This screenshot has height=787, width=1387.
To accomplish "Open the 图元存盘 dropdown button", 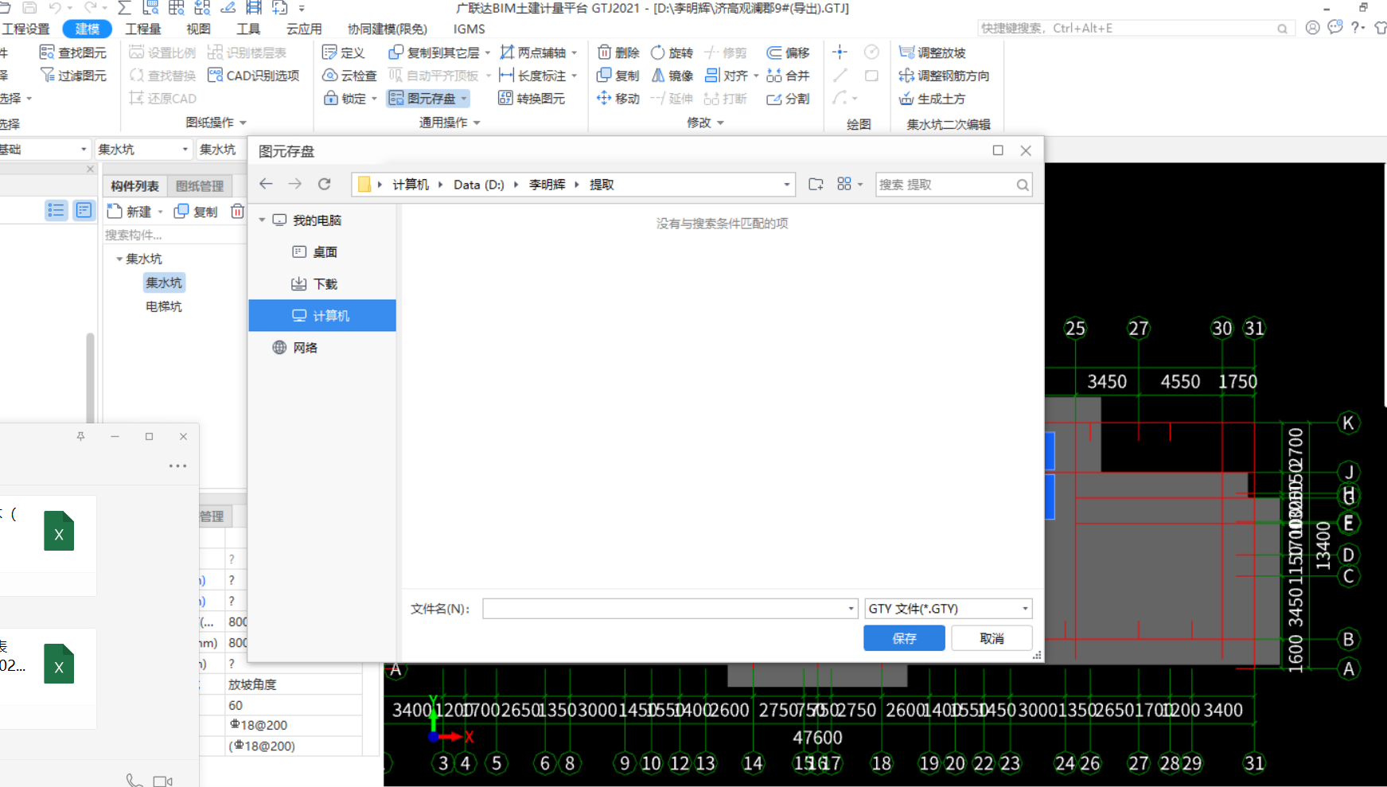I will (464, 99).
